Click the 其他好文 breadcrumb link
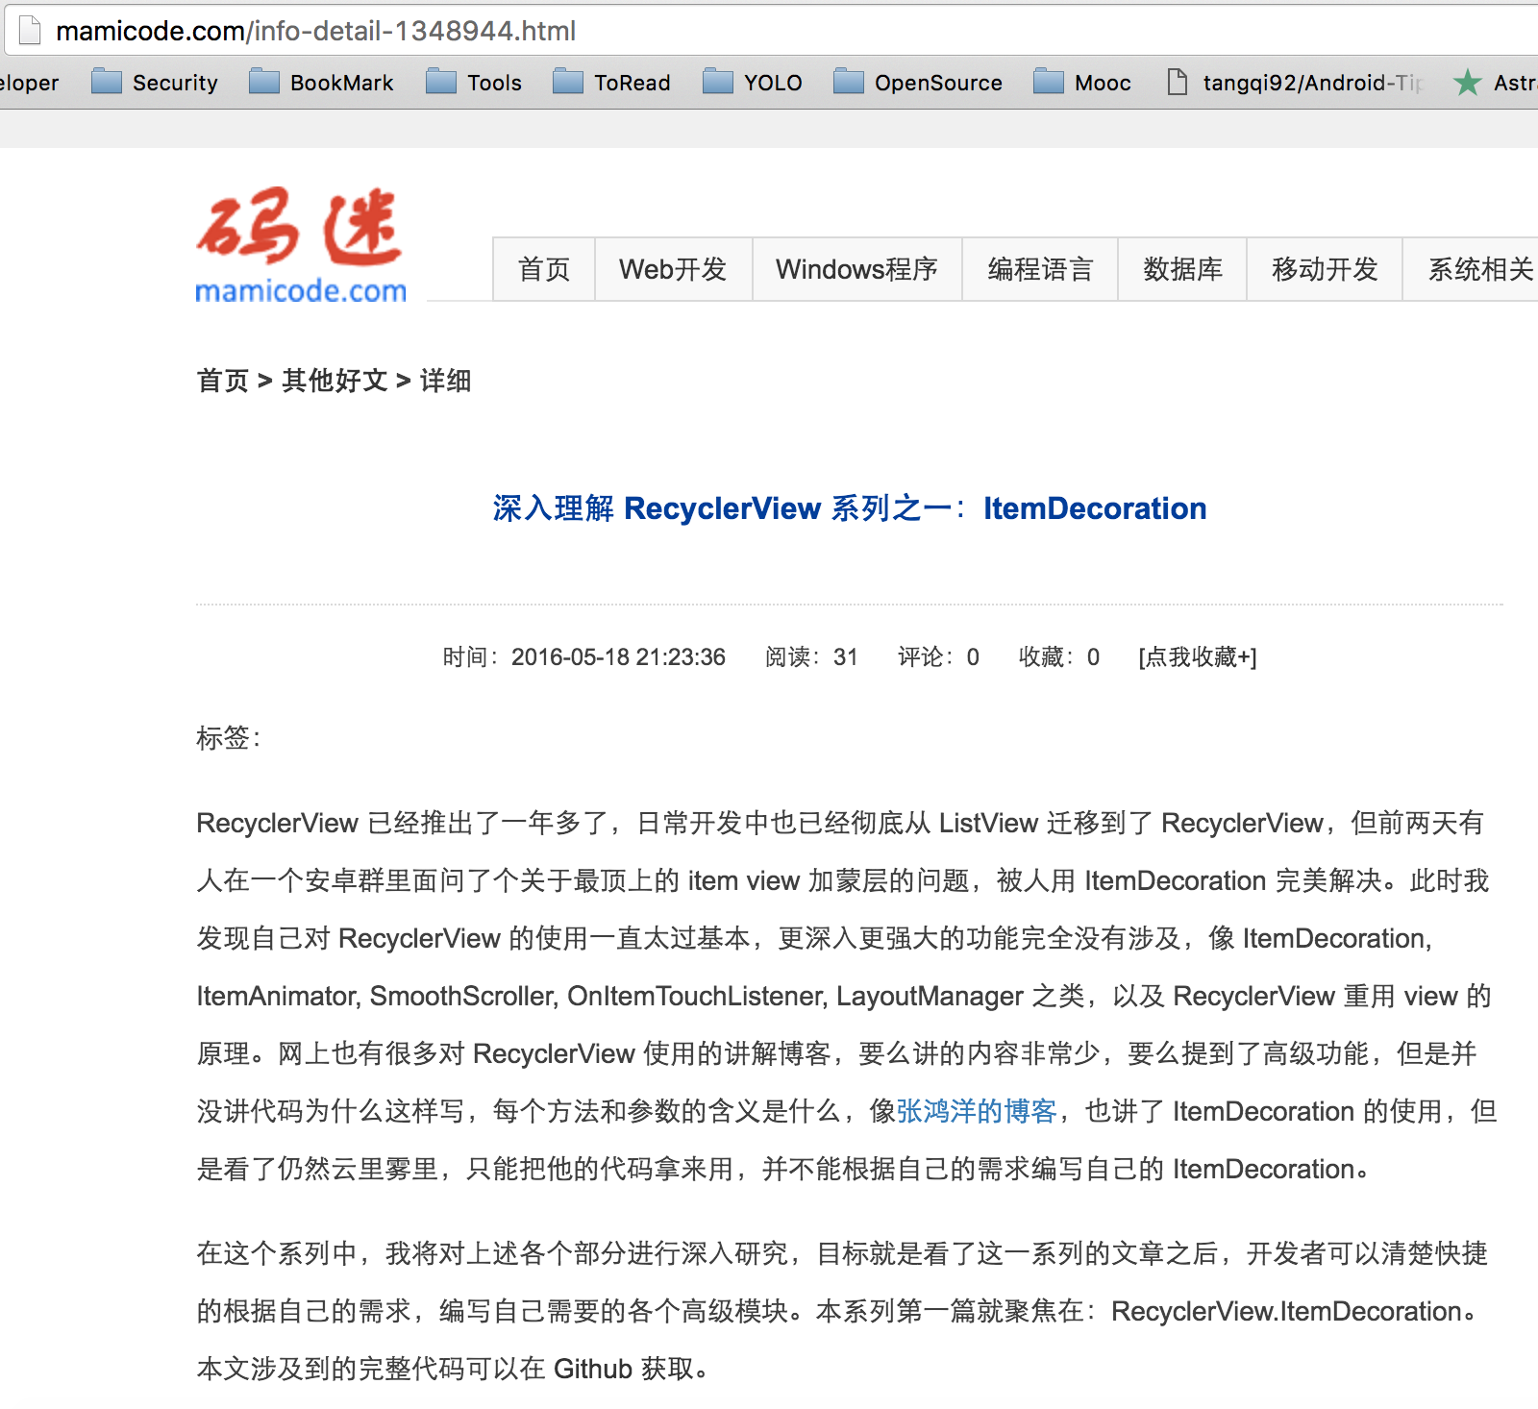Image resolution: width=1538 pixels, height=1409 pixels. click(x=335, y=381)
